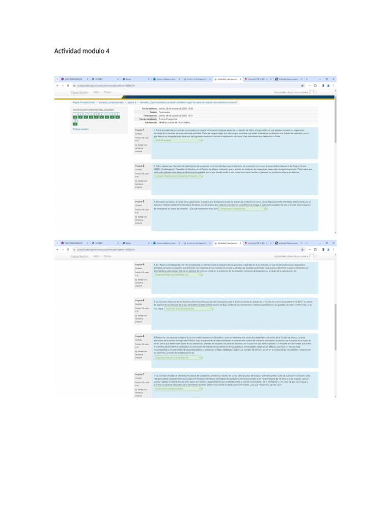The height and width of the screenshot is (522, 391).
Task: Click browser back arrow in lower screenshot
Action: tap(58, 249)
